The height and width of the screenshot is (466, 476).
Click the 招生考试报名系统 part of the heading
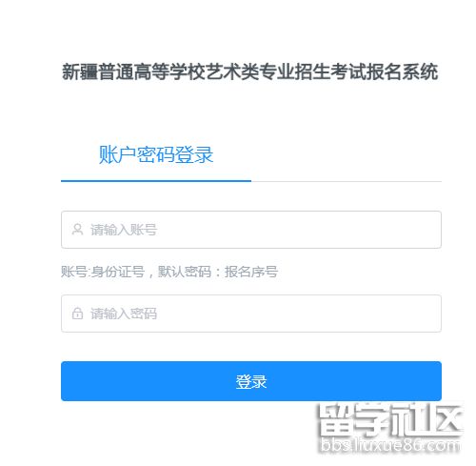[x=367, y=71]
